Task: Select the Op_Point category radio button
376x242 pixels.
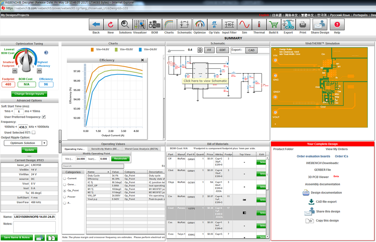Action: coord(65,191)
